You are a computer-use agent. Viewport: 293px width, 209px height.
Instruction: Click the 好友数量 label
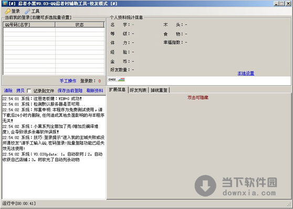120,70
